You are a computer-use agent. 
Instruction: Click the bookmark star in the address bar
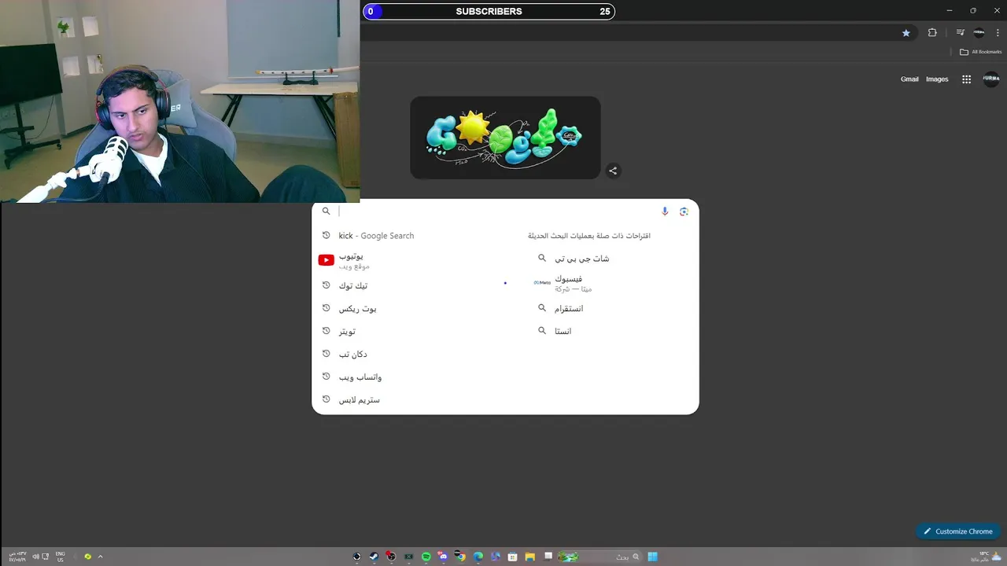coord(906,32)
